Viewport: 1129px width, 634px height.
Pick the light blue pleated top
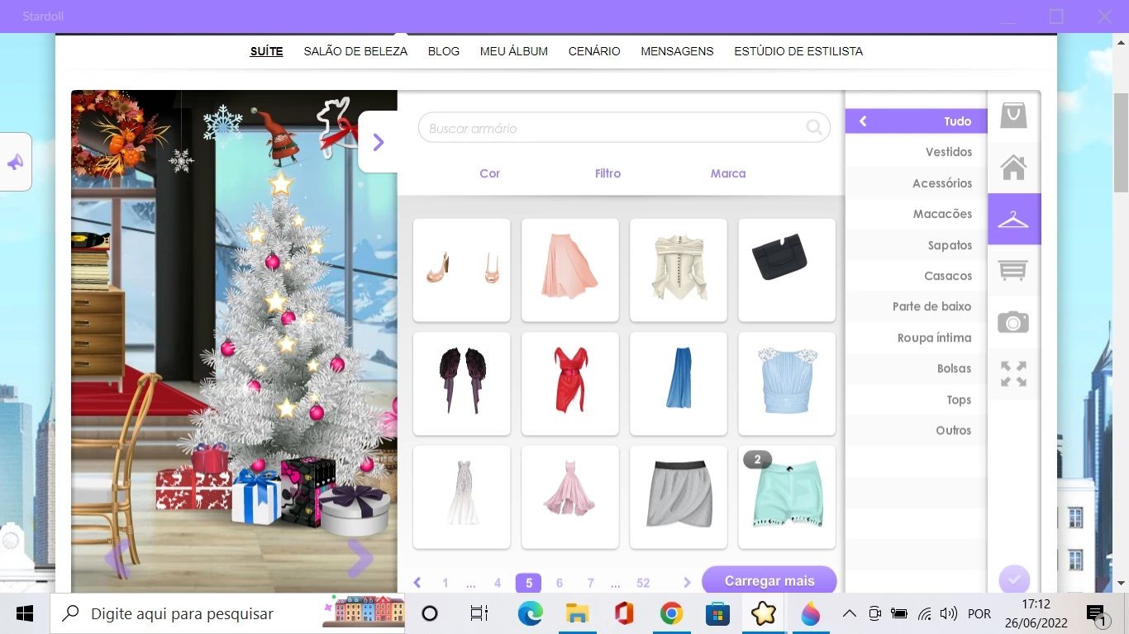(x=787, y=384)
